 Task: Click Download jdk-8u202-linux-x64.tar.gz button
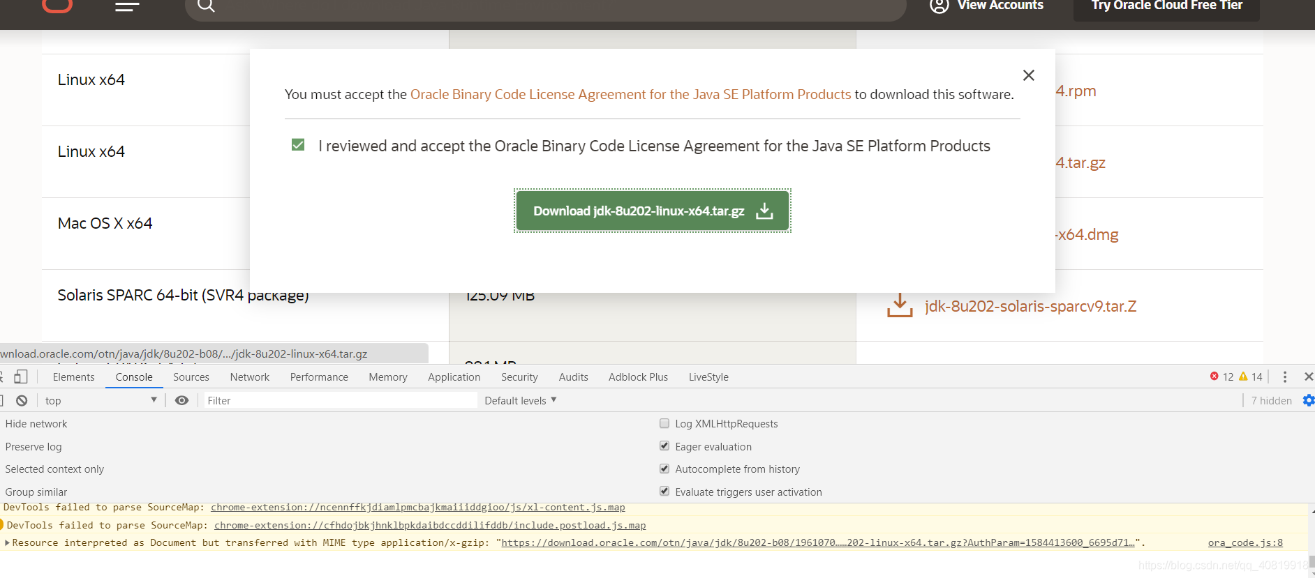click(x=653, y=211)
